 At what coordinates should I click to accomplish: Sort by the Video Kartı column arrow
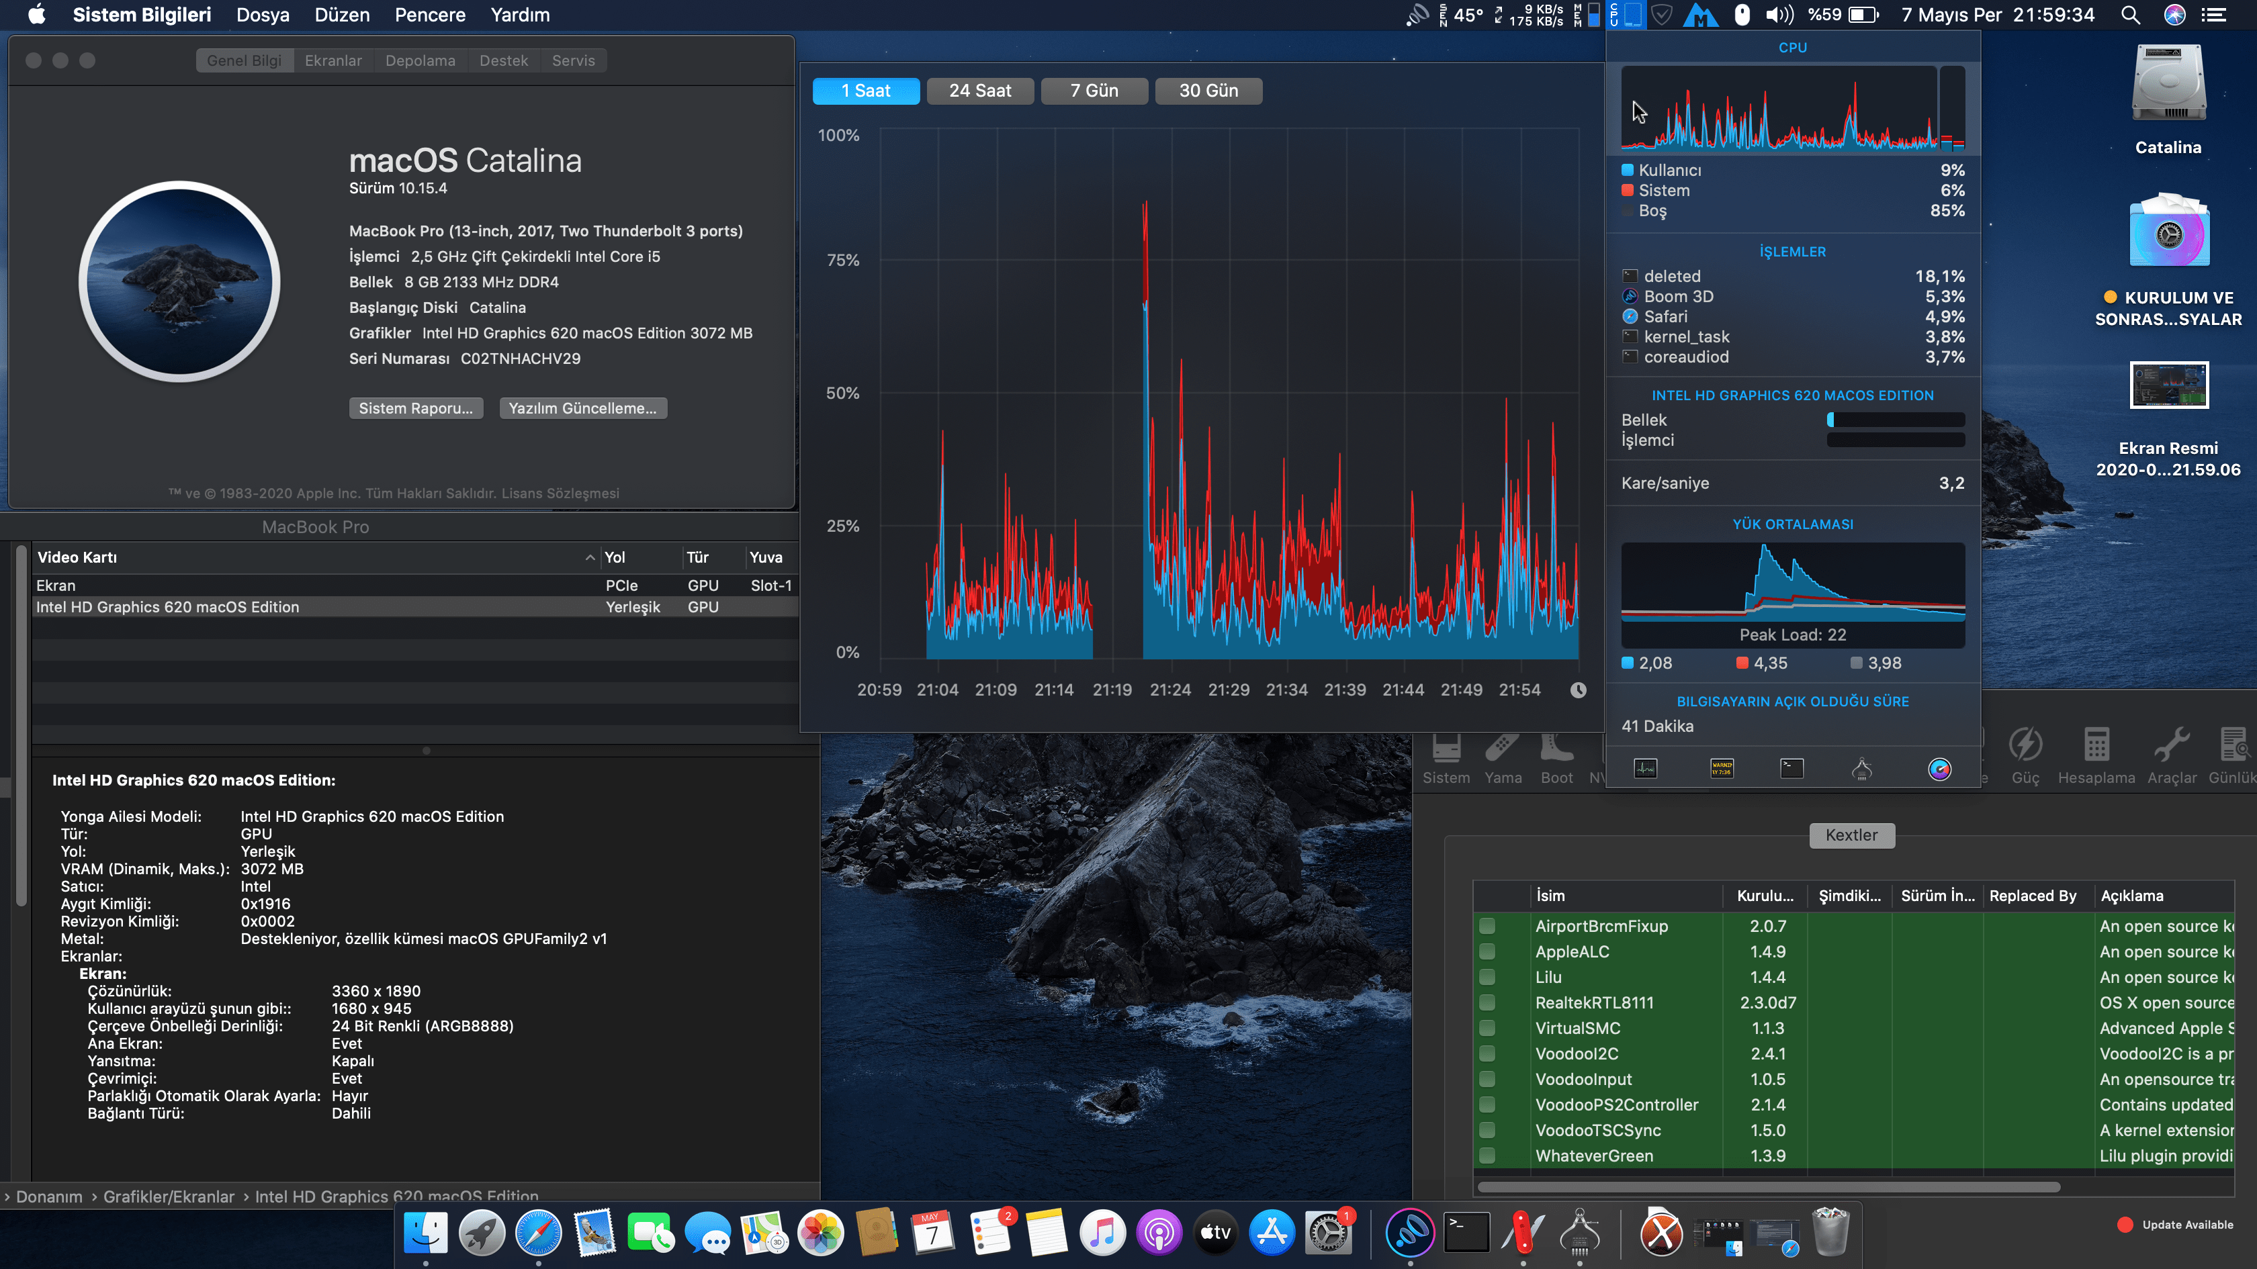(x=590, y=558)
